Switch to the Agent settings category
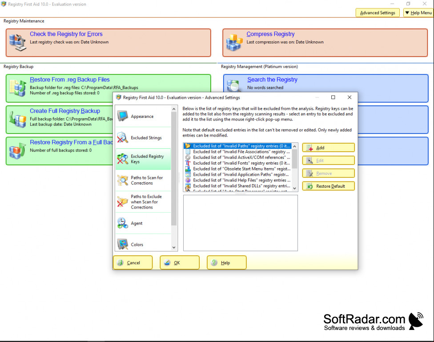Viewport: 434px width, 342px height. coord(143,223)
